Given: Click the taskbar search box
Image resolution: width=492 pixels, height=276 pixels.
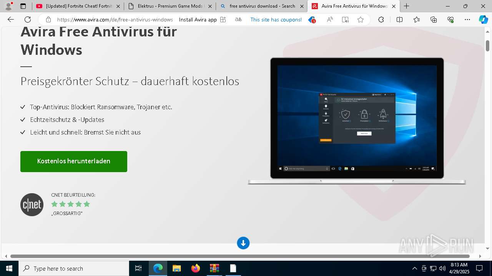Looking at the screenshot, I should [74, 268].
